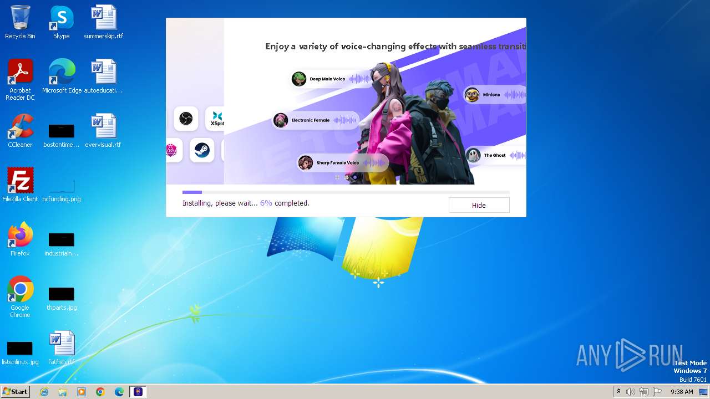Select the bostontime... desktop file

coord(62,136)
